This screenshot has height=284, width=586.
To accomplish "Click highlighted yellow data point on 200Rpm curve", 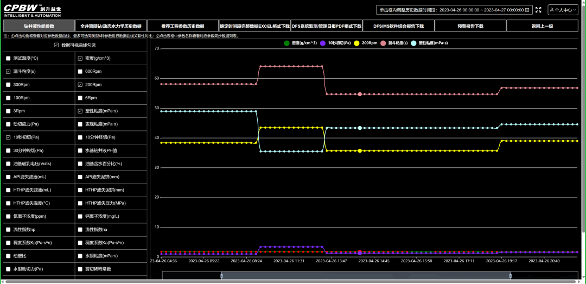I will tap(360, 151).
